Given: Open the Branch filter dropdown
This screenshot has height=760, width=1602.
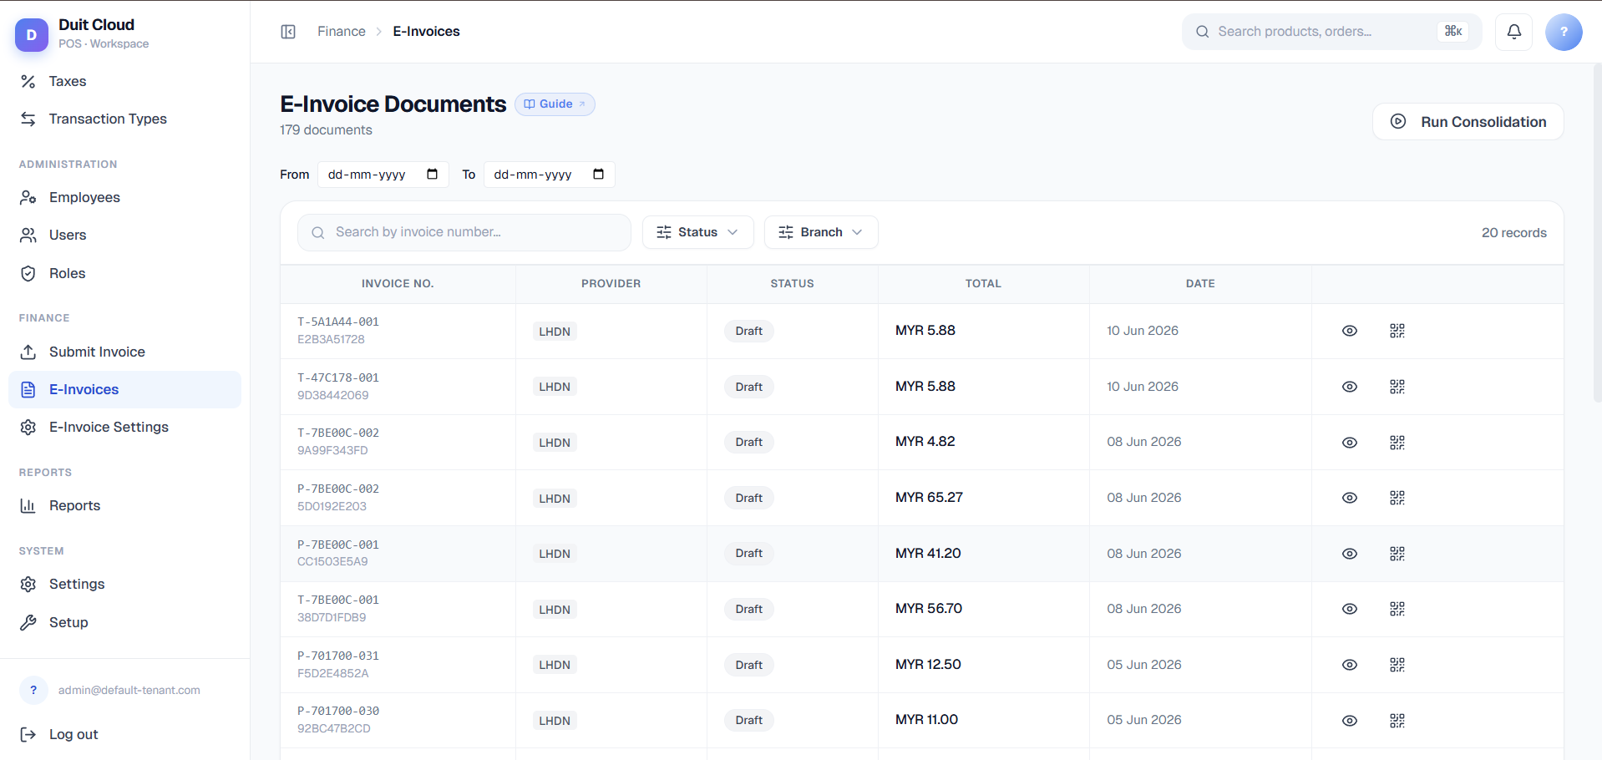Looking at the screenshot, I should [x=821, y=232].
